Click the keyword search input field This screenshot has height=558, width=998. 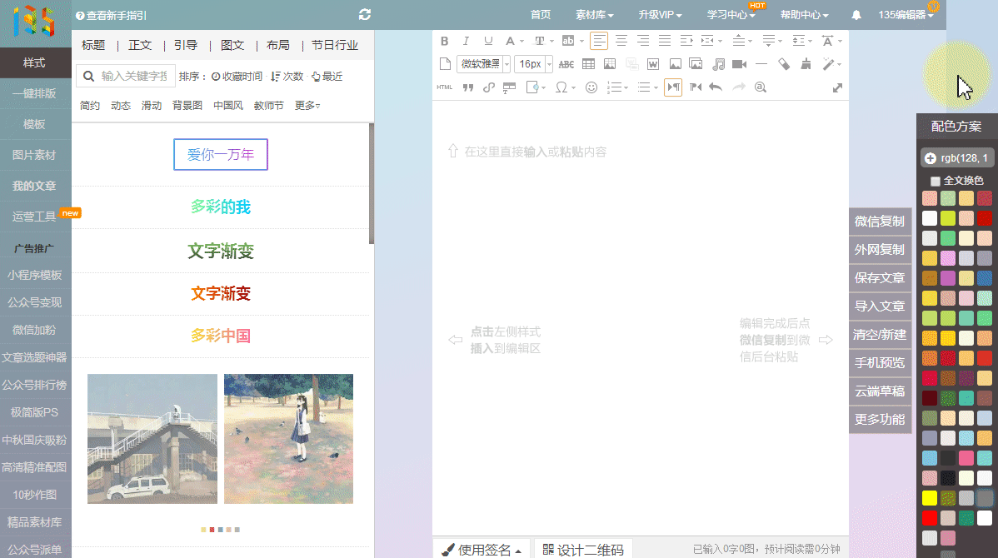point(133,76)
